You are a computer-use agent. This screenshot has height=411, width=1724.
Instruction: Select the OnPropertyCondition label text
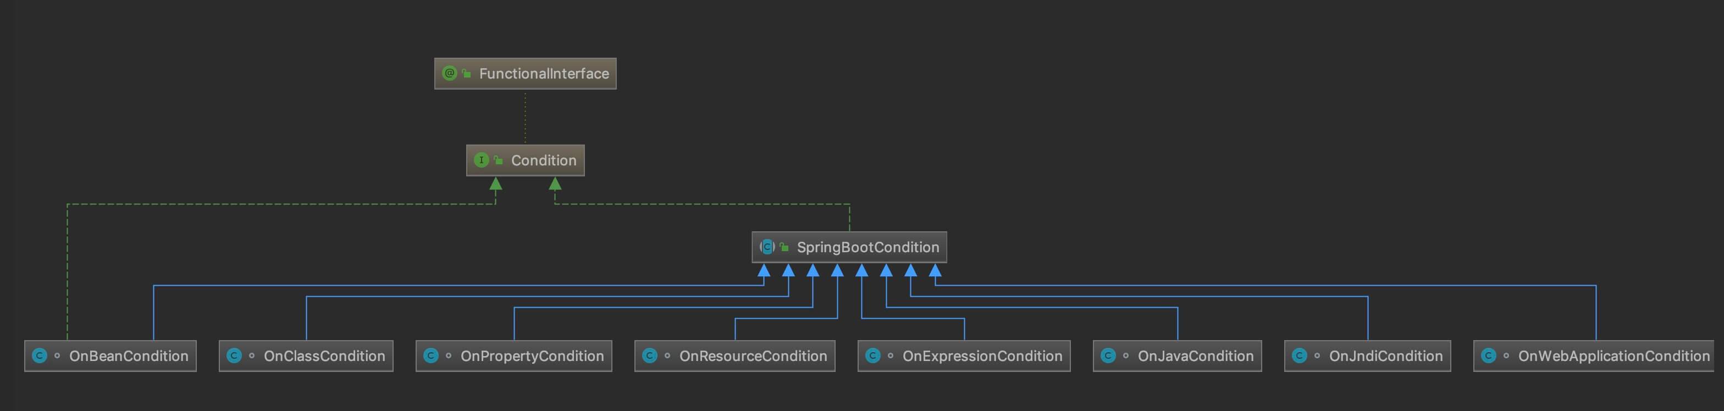(532, 356)
